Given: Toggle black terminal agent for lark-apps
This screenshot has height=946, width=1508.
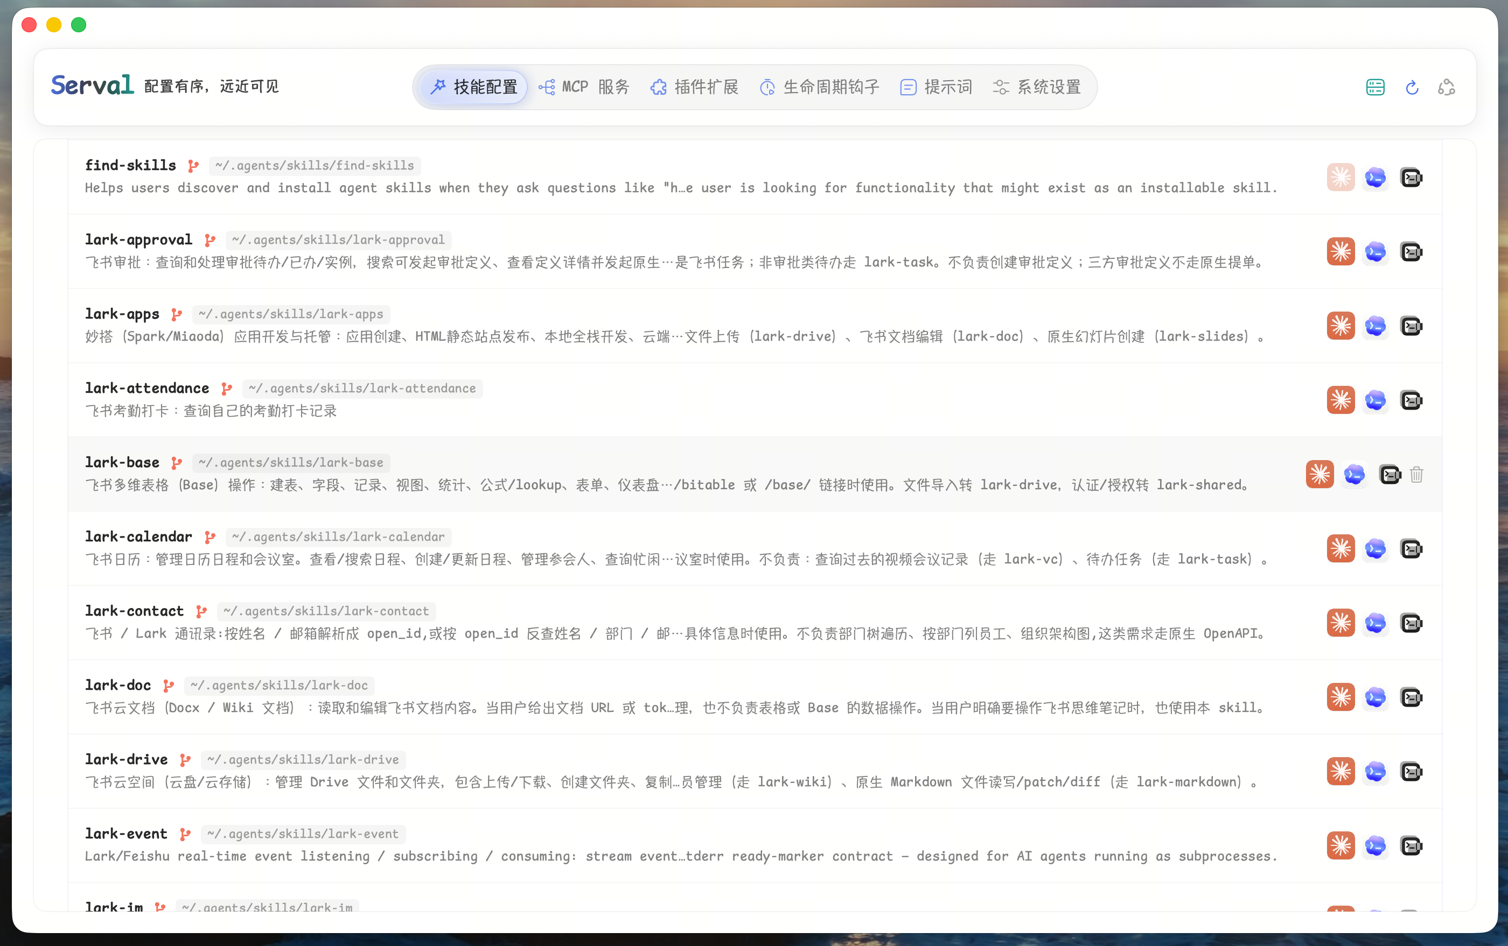Looking at the screenshot, I should point(1411,326).
